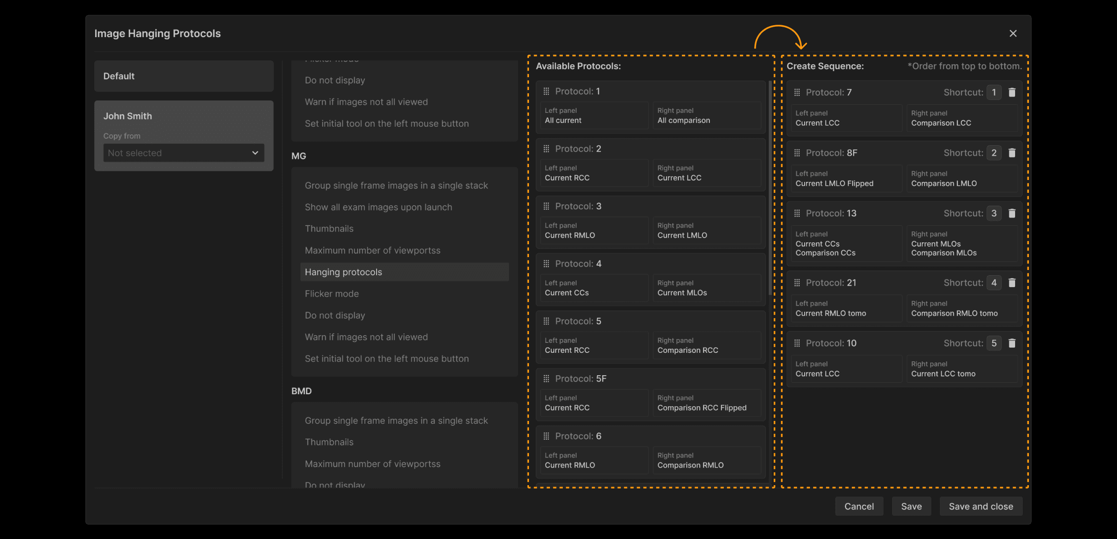Click the Available Protocols scrollbar
Image resolution: width=1117 pixels, height=539 pixels.
(770, 188)
